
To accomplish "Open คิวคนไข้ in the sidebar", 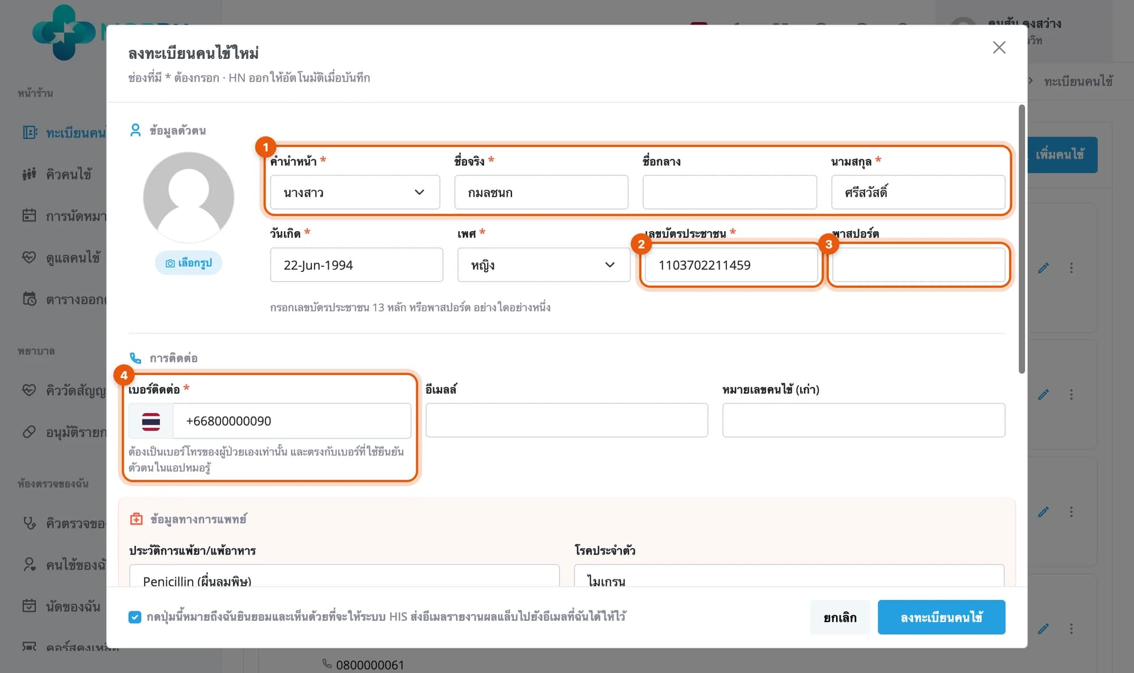I will pos(57,174).
